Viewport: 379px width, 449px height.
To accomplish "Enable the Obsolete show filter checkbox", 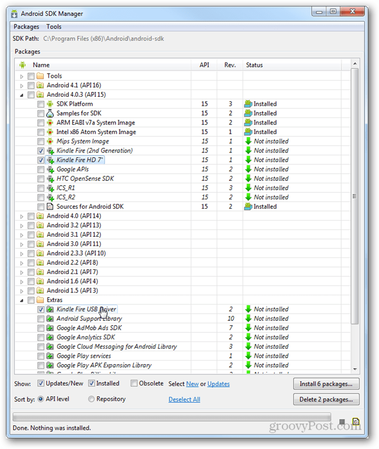I will 134,383.
